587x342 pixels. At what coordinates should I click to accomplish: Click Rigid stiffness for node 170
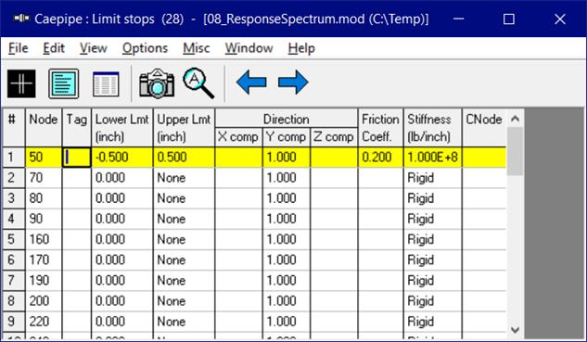click(432, 260)
